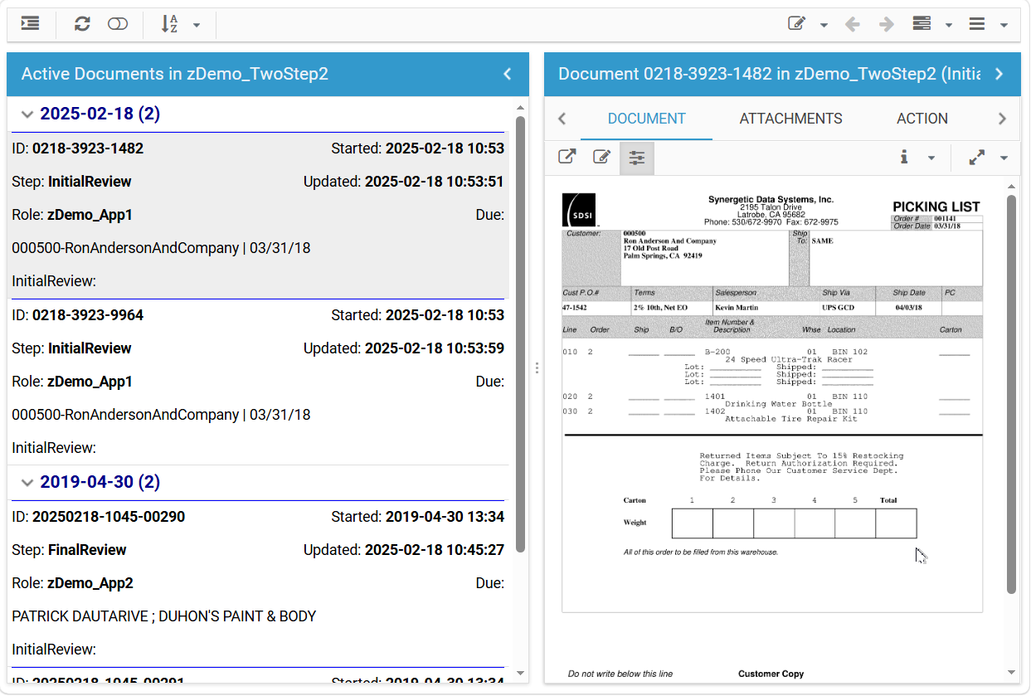
Task: Click the document list vertical scrollbar
Action: coord(521,333)
